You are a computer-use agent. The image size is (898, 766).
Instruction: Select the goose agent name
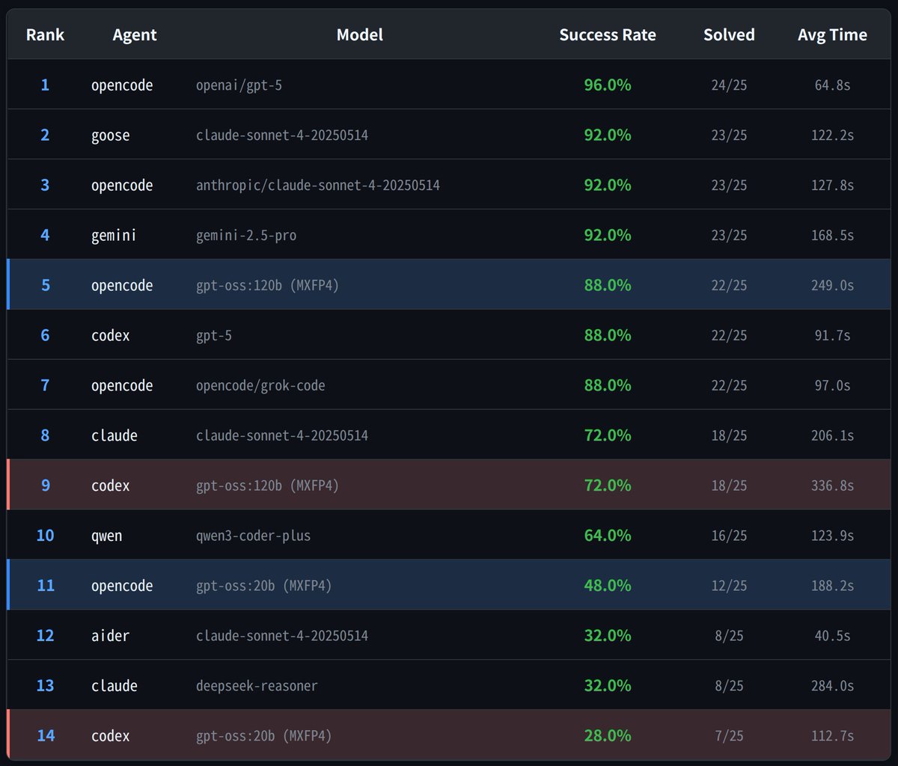pos(111,135)
